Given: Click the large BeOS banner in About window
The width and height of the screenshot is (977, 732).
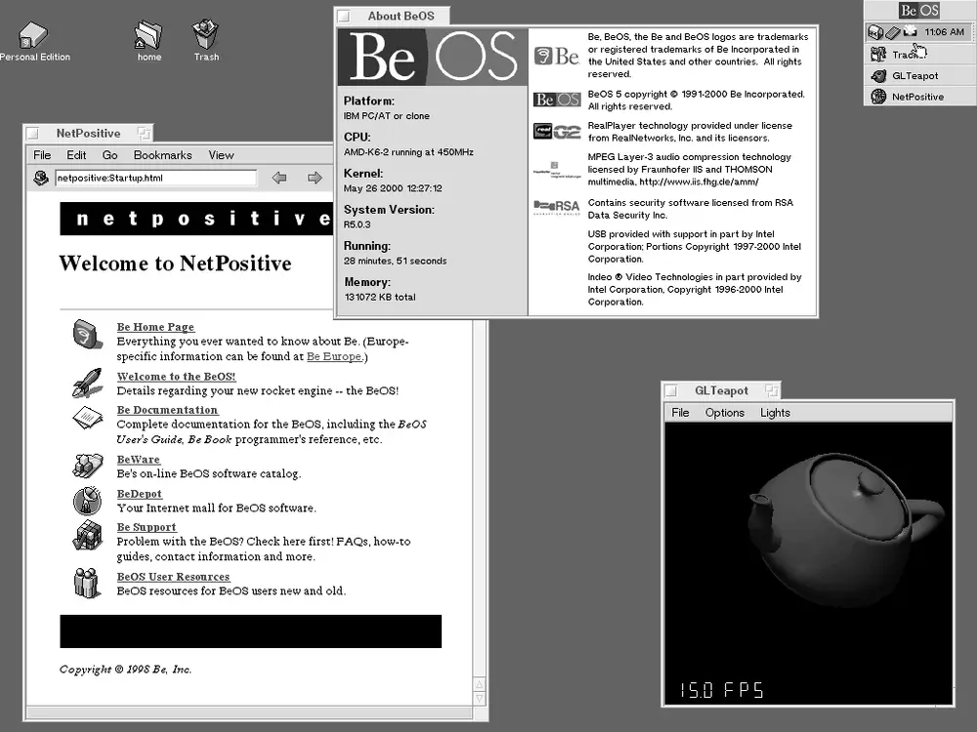Looking at the screenshot, I should pos(433,58).
